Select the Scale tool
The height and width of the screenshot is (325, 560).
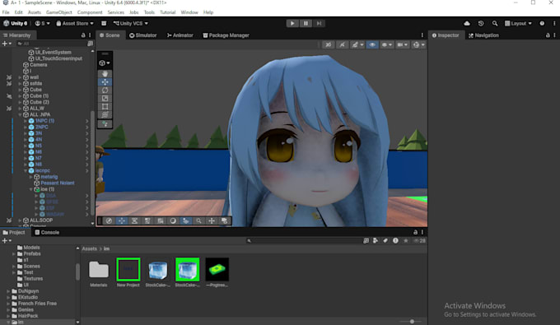[x=105, y=98]
